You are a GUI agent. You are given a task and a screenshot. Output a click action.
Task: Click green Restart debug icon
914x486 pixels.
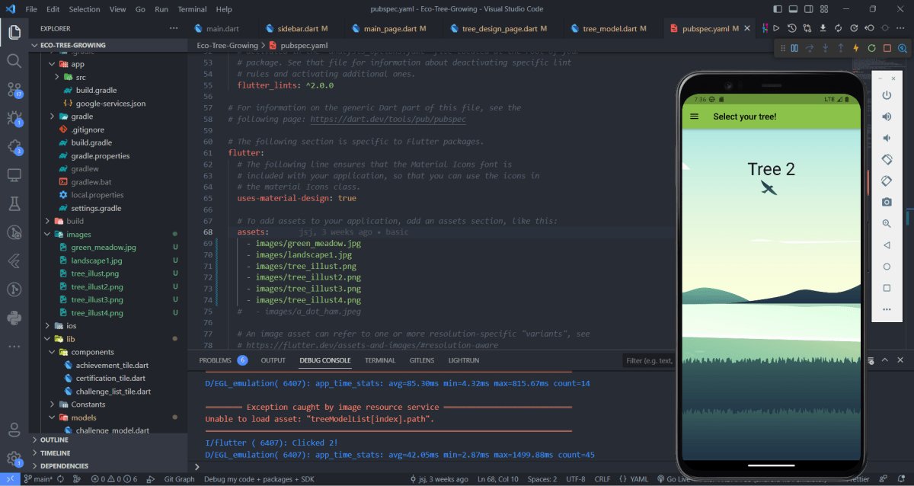click(x=872, y=48)
